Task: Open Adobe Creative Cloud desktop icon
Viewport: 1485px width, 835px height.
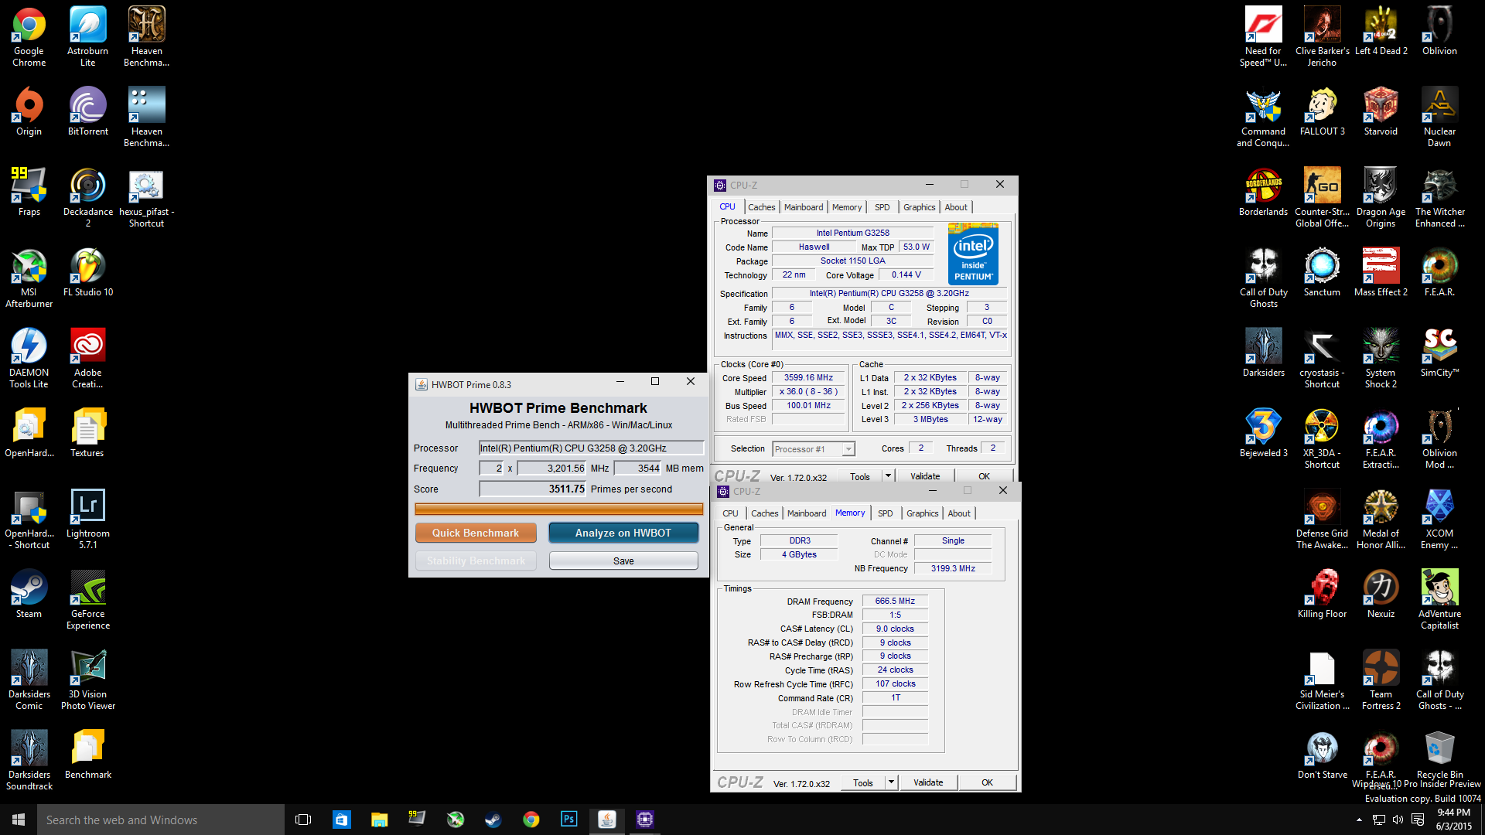Action: point(87,359)
